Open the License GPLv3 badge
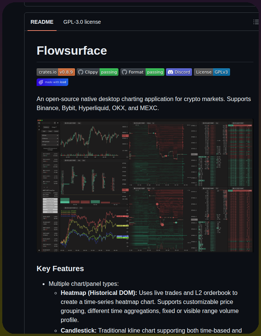 212,72
